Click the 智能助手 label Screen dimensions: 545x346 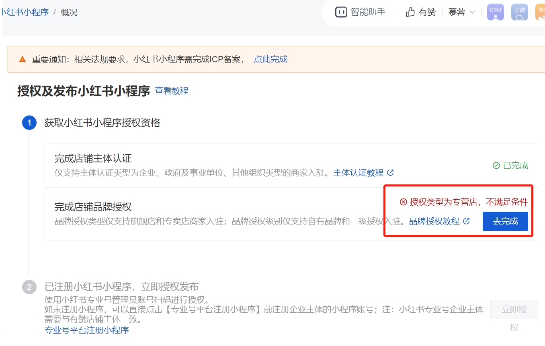click(x=368, y=12)
